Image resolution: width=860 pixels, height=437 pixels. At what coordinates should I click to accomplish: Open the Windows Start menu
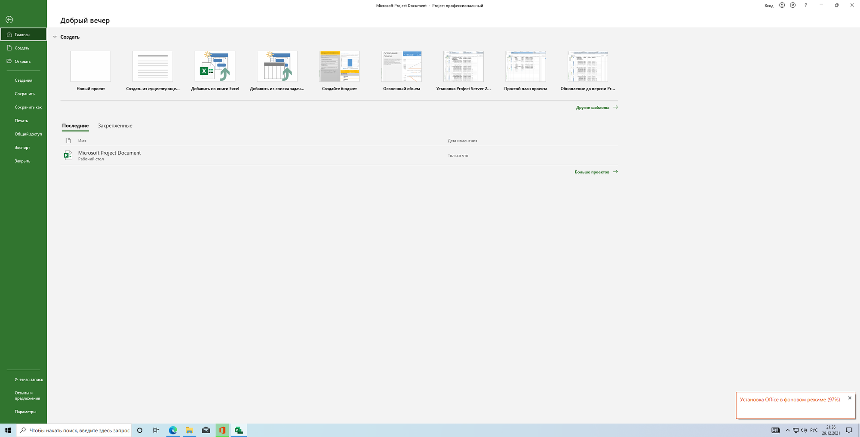(x=8, y=430)
